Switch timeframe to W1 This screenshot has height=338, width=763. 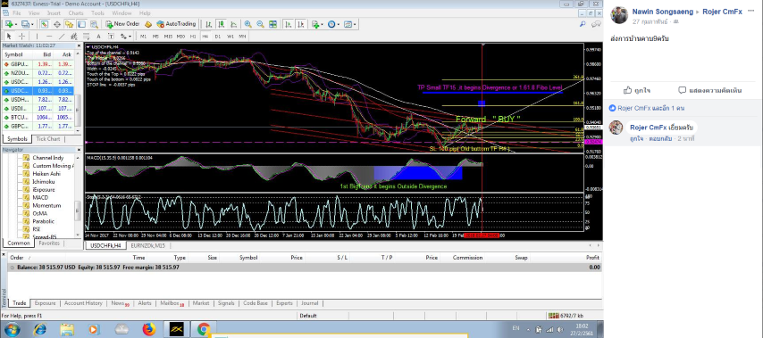point(231,36)
